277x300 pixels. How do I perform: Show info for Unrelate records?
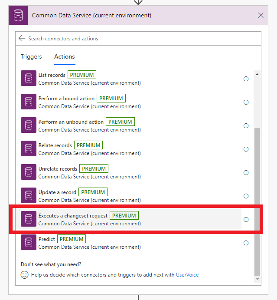(x=246, y=173)
